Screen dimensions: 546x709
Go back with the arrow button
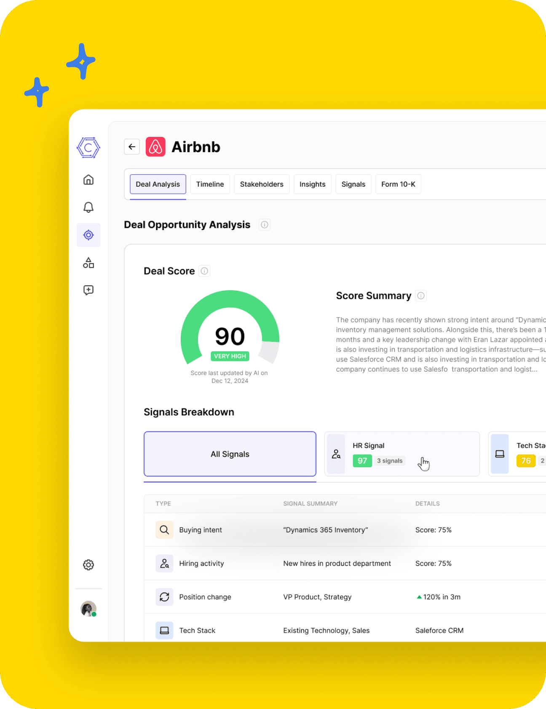(132, 147)
